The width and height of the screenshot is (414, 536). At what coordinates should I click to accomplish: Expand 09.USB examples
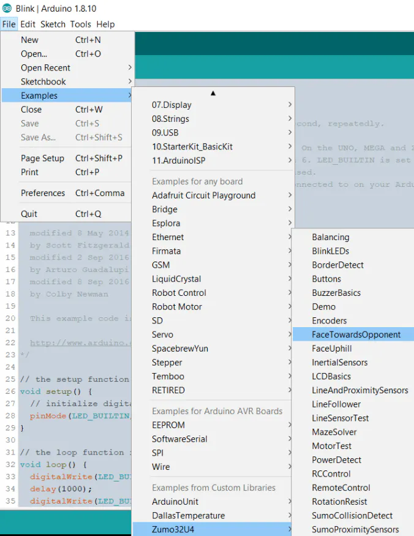[213, 133]
